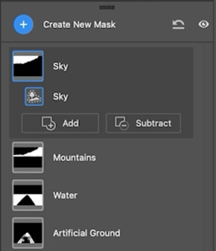Click the plus-shape icon inside Add
The width and height of the screenshot is (216, 251).
pos(49,123)
